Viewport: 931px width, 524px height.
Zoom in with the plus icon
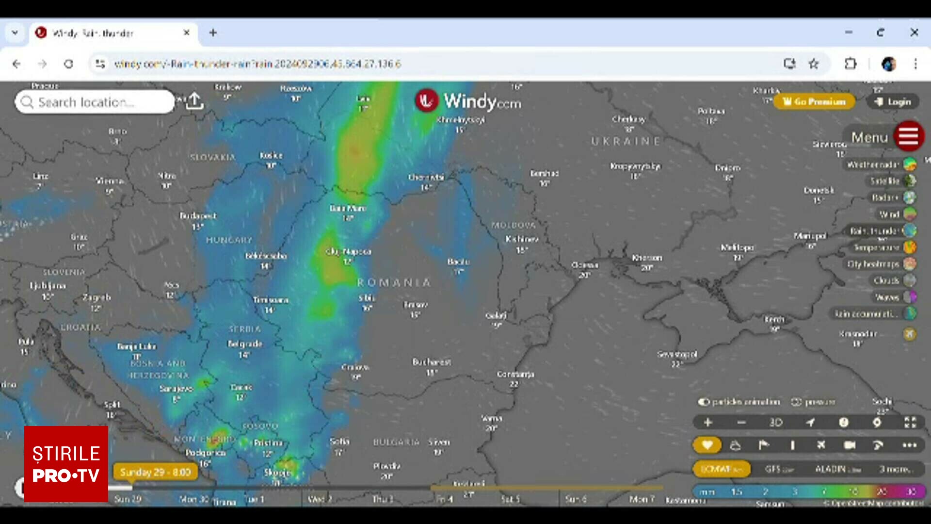coord(708,422)
